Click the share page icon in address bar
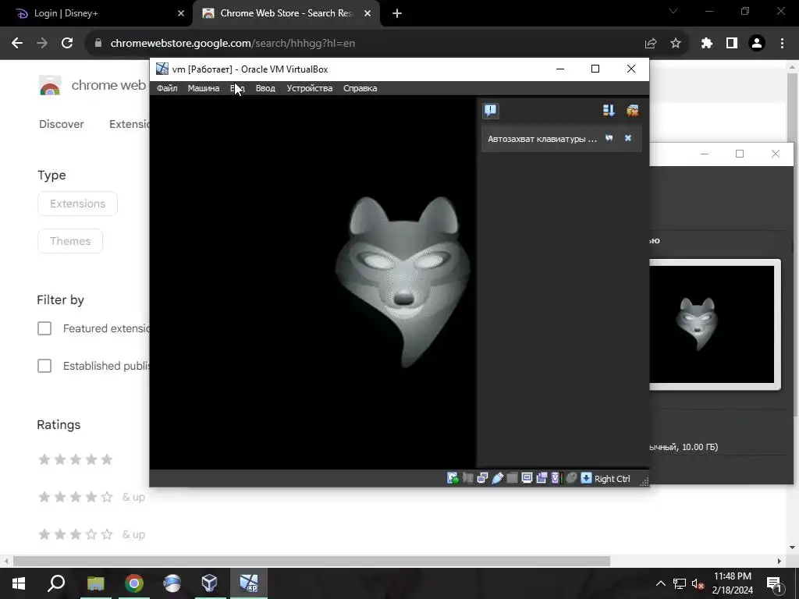799x599 pixels. [651, 44]
